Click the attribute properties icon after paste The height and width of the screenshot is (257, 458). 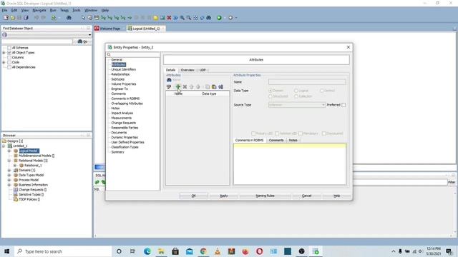(220, 86)
